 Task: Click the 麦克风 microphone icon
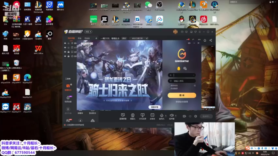click(162, 115)
